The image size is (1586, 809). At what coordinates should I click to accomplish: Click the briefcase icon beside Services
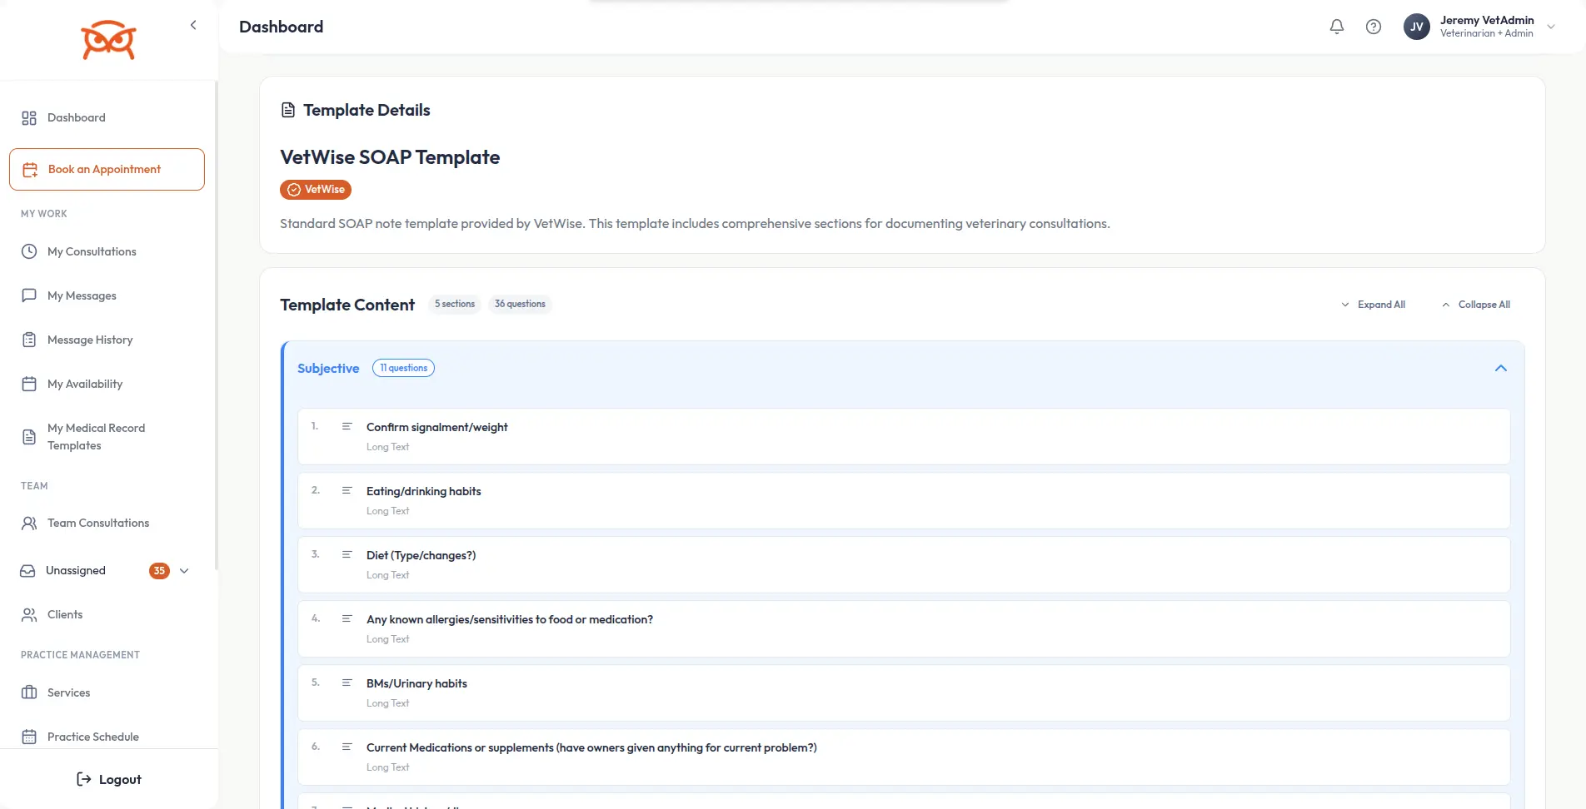(x=29, y=692)
